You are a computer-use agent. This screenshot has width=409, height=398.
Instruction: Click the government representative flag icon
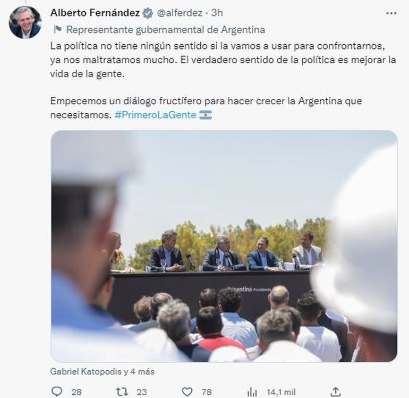(x=57, y=29)
